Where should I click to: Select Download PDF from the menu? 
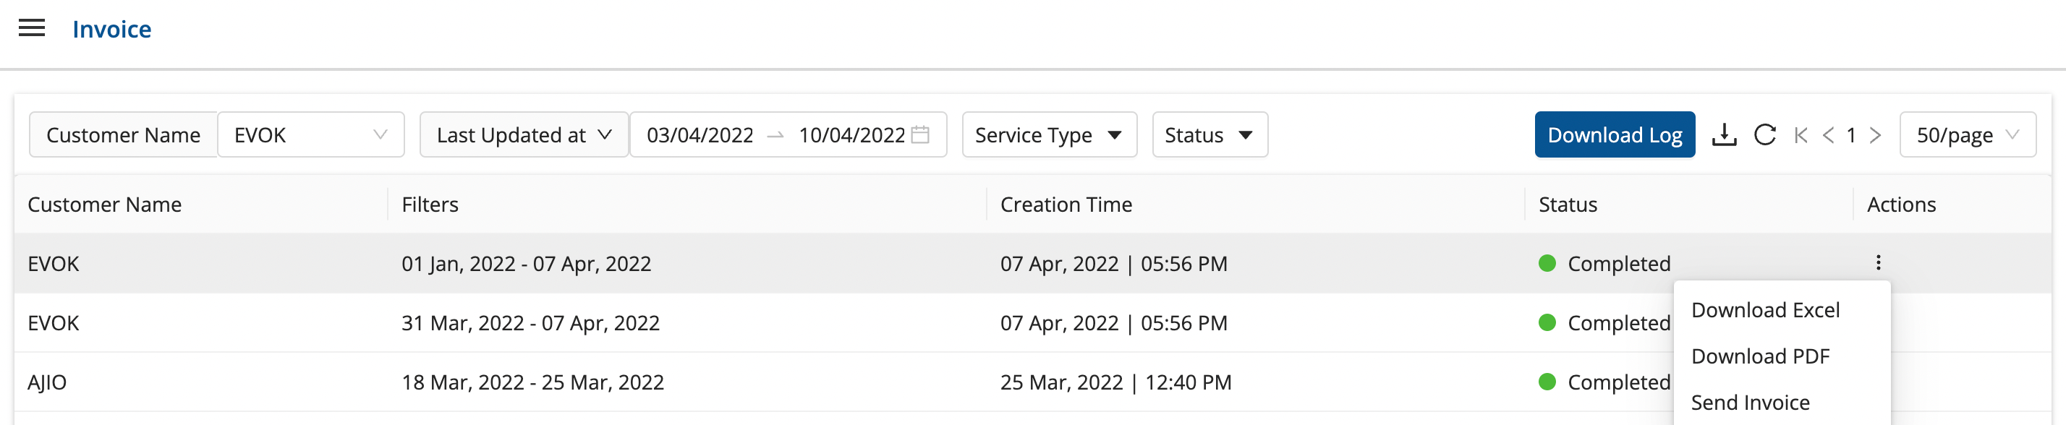[x=1759, y=357]
